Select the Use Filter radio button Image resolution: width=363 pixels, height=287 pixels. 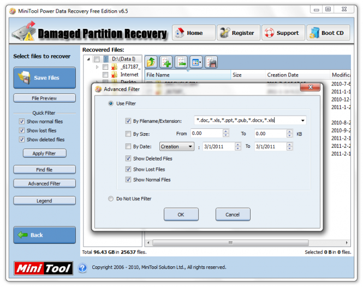111,104
